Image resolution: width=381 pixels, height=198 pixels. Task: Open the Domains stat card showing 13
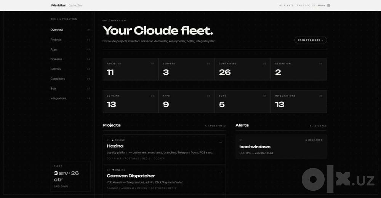click(x=130, y=101)
